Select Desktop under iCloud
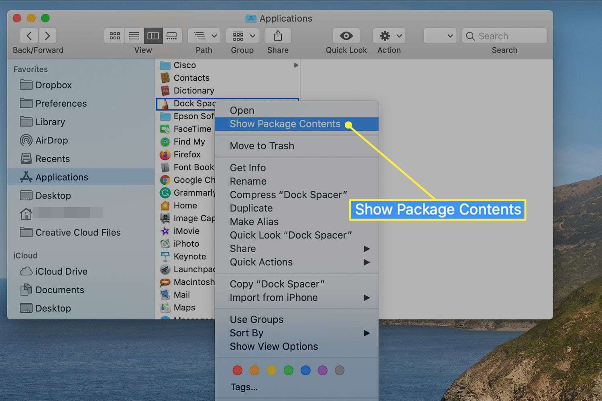602x401 pixels. [x=81, y=308]
